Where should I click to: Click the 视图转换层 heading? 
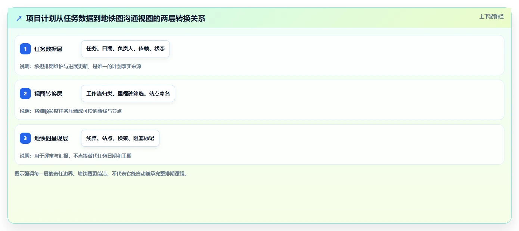[48, 94]
